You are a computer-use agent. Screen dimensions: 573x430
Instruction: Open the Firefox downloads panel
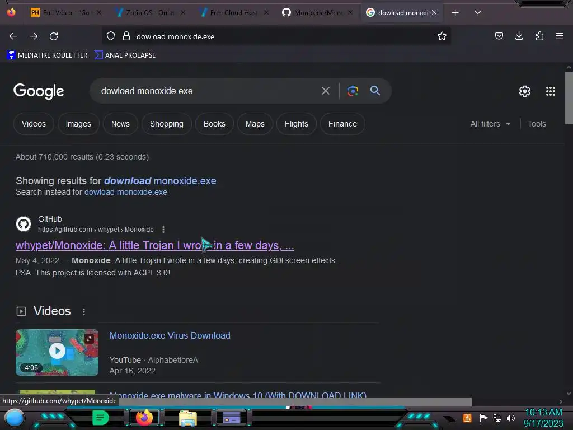pyautogui.click(x=519, y=36)
